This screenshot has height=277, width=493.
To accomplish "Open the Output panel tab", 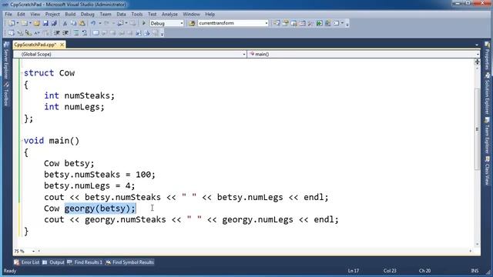I will 53,262.
